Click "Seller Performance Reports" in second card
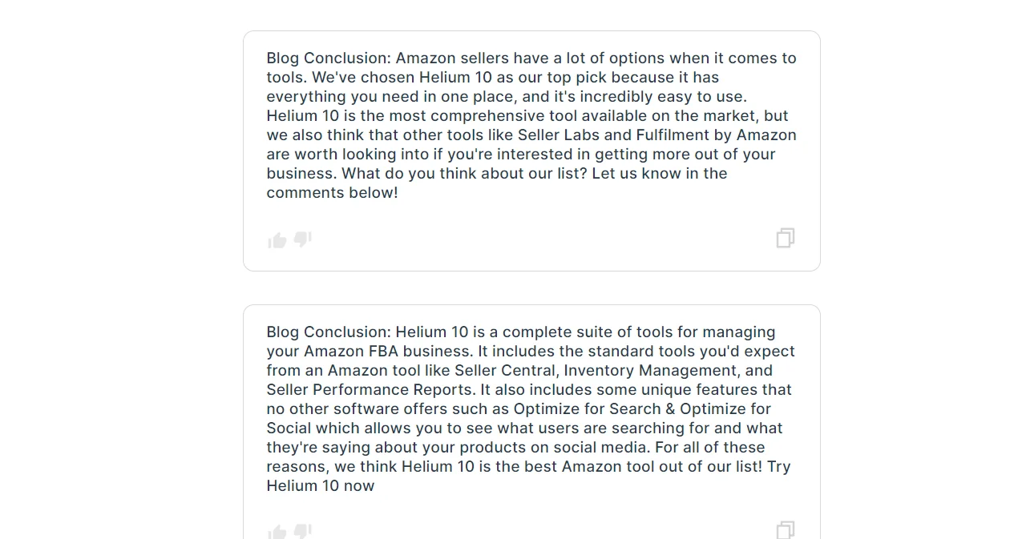Screen dimensions: 1014x539 pos(371,390)
